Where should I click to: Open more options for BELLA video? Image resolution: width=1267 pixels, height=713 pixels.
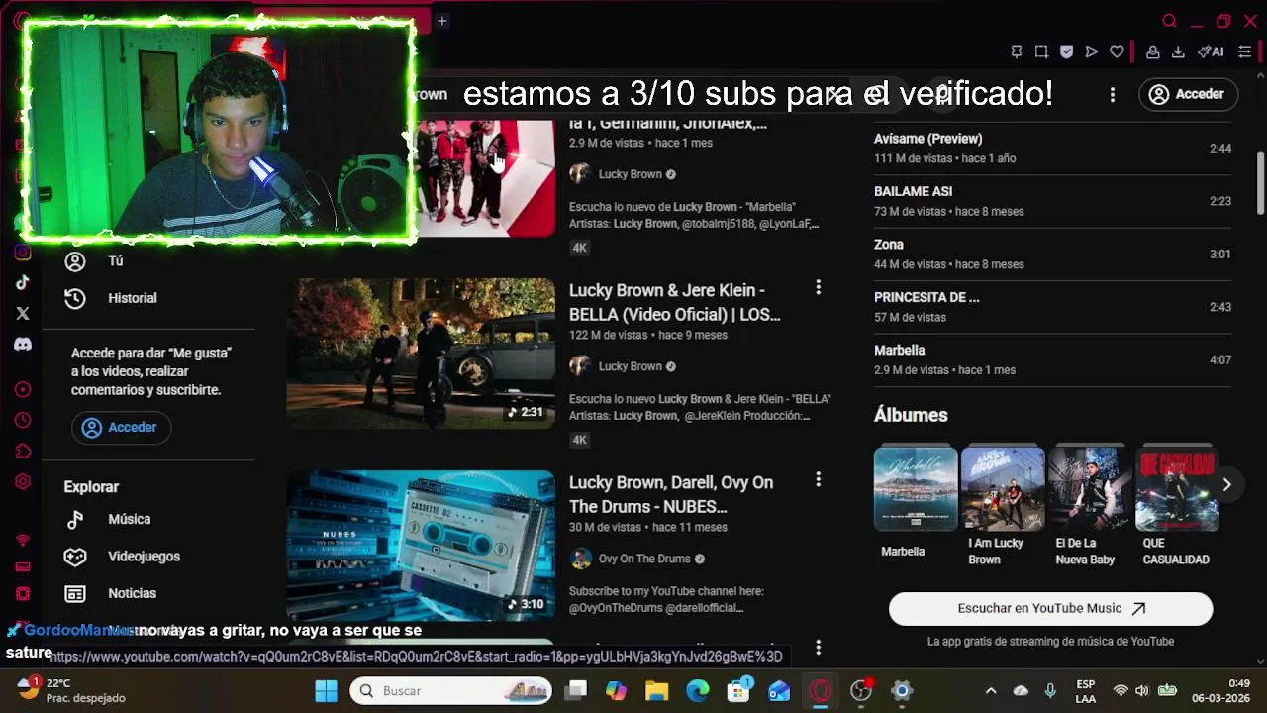click(818, 287)
